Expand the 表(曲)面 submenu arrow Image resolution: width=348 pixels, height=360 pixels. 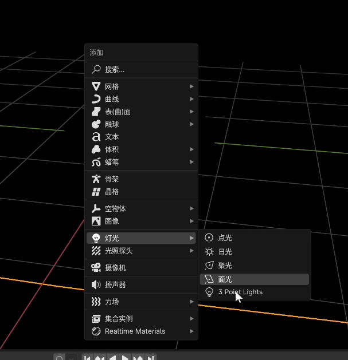click(191, 112)
